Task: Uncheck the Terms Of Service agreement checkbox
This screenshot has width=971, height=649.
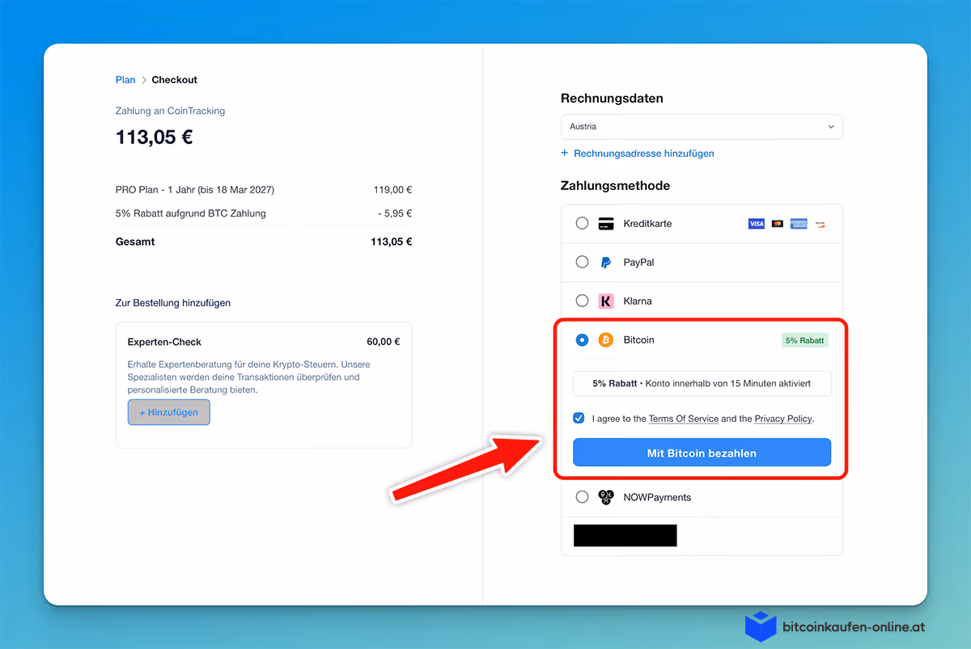Action: (x=579, y=418)
